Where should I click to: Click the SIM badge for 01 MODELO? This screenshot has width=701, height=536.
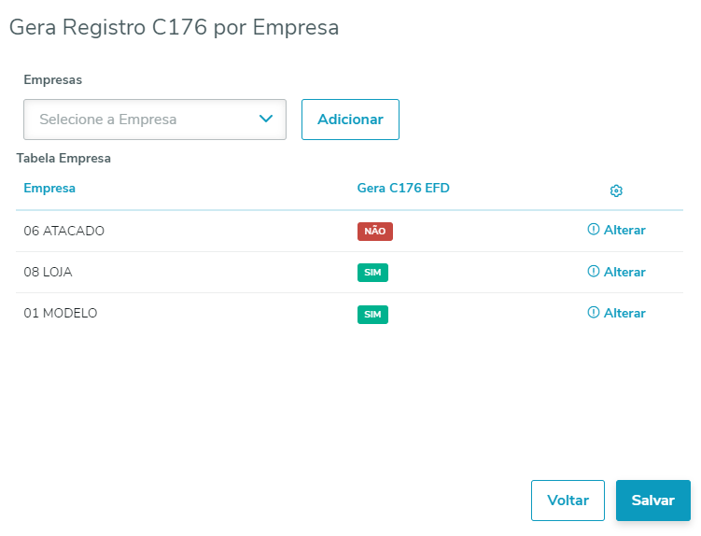372,315
